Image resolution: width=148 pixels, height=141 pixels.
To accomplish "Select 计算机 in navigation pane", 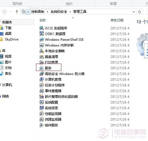I will click(x=7, y=85).
